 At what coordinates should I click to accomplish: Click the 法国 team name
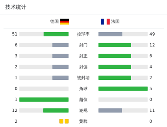tap(115, 21)
